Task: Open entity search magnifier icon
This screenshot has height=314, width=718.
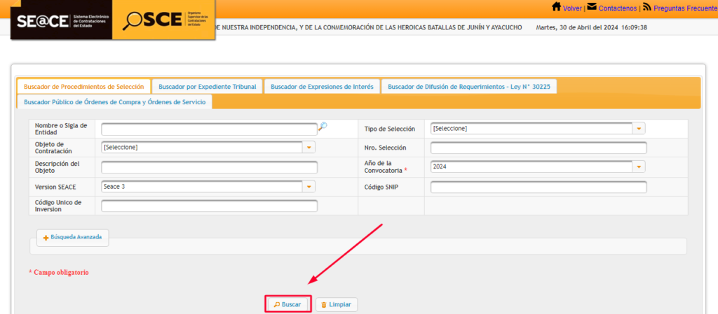Action: [323, 127]
